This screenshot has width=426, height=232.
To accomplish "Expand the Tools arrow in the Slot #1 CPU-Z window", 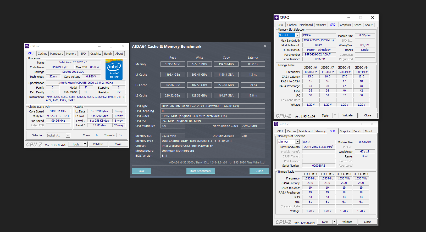I will pyautogui.click(x=335, y=115).
